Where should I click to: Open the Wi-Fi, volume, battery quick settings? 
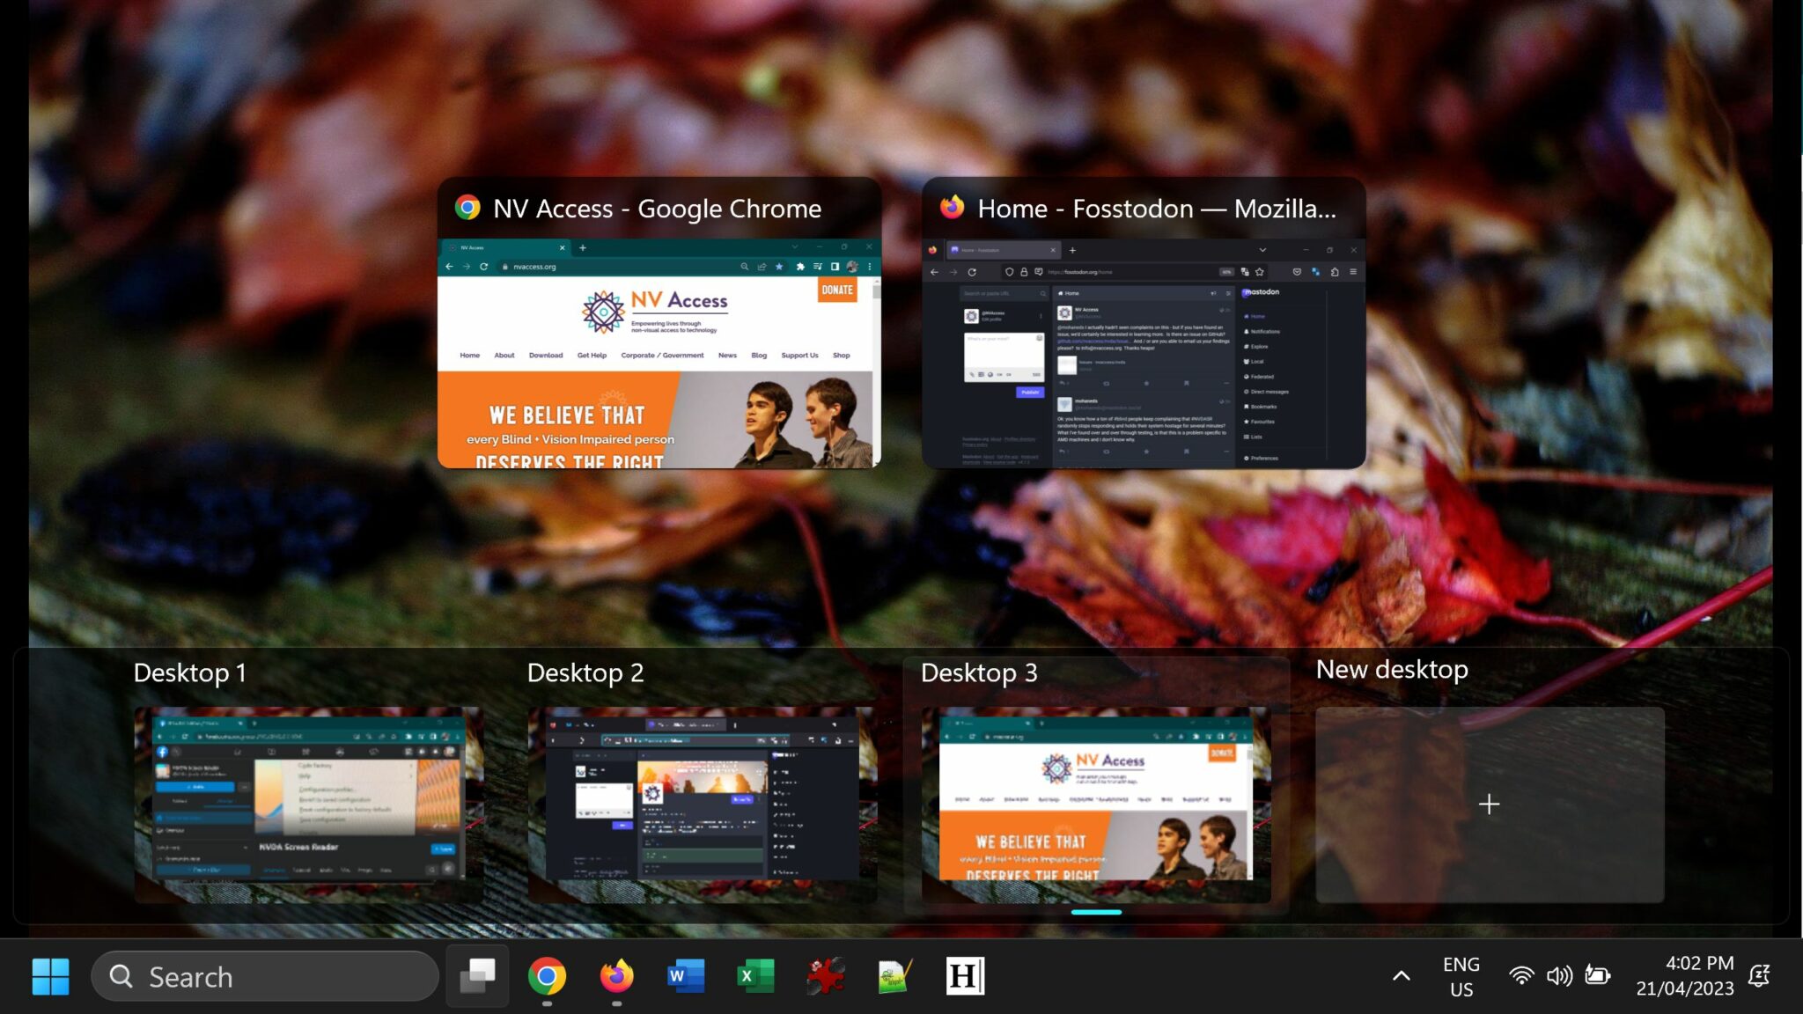point(1558,976)
